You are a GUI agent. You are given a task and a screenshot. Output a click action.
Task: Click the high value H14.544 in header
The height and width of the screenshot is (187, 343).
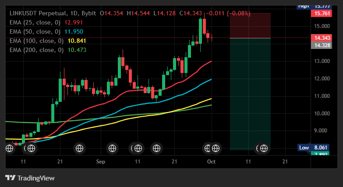[138, 13]
